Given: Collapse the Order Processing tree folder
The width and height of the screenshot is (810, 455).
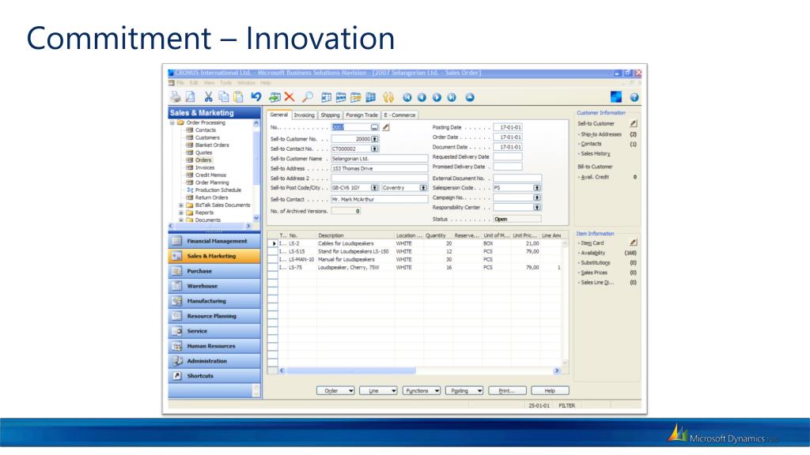Looking at the screenshot, I should [x=172, y=122].
